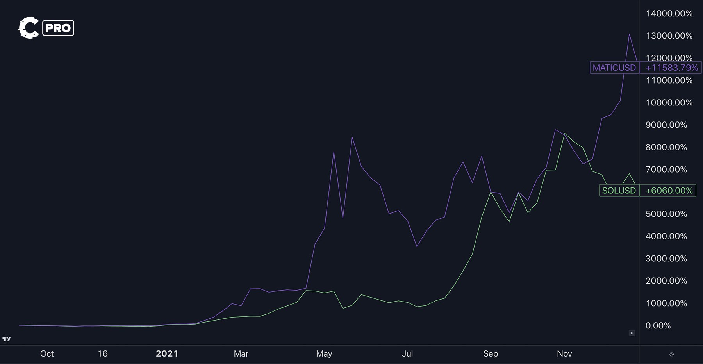The height and width of the screenshot is (364, 703).
Task: Click the Jul label on time axis
Action: [407, 354]
